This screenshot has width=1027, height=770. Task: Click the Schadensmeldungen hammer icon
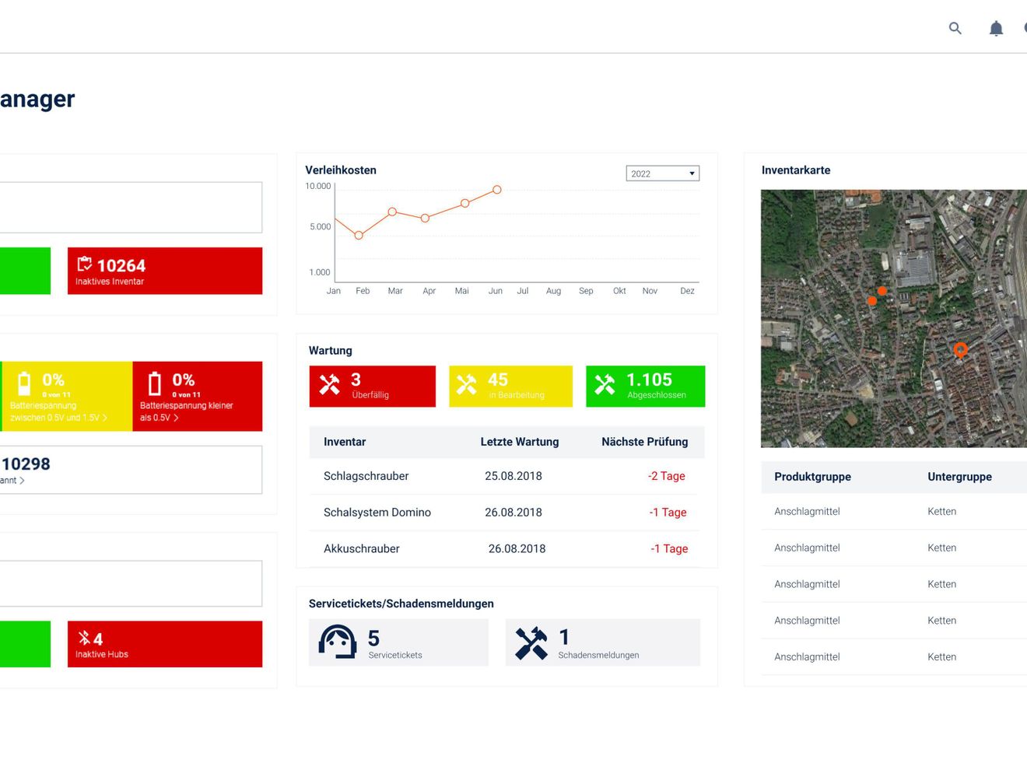531,643
